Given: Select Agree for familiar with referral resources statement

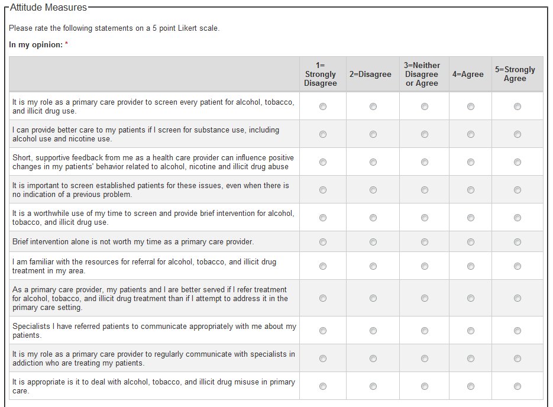Looking at the screenshot, I should [x=471, y=266].
